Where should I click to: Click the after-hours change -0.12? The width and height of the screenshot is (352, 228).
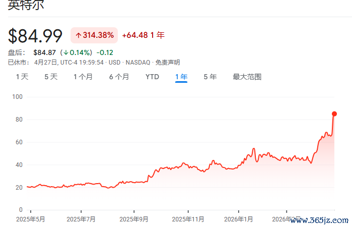[105, 52]
